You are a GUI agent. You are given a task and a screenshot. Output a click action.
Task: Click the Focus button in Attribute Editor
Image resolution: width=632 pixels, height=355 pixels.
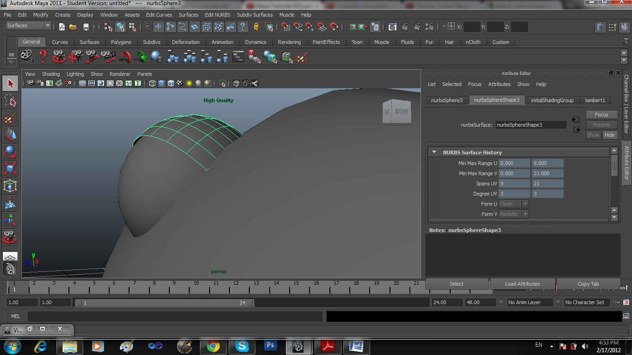point(601,115)
